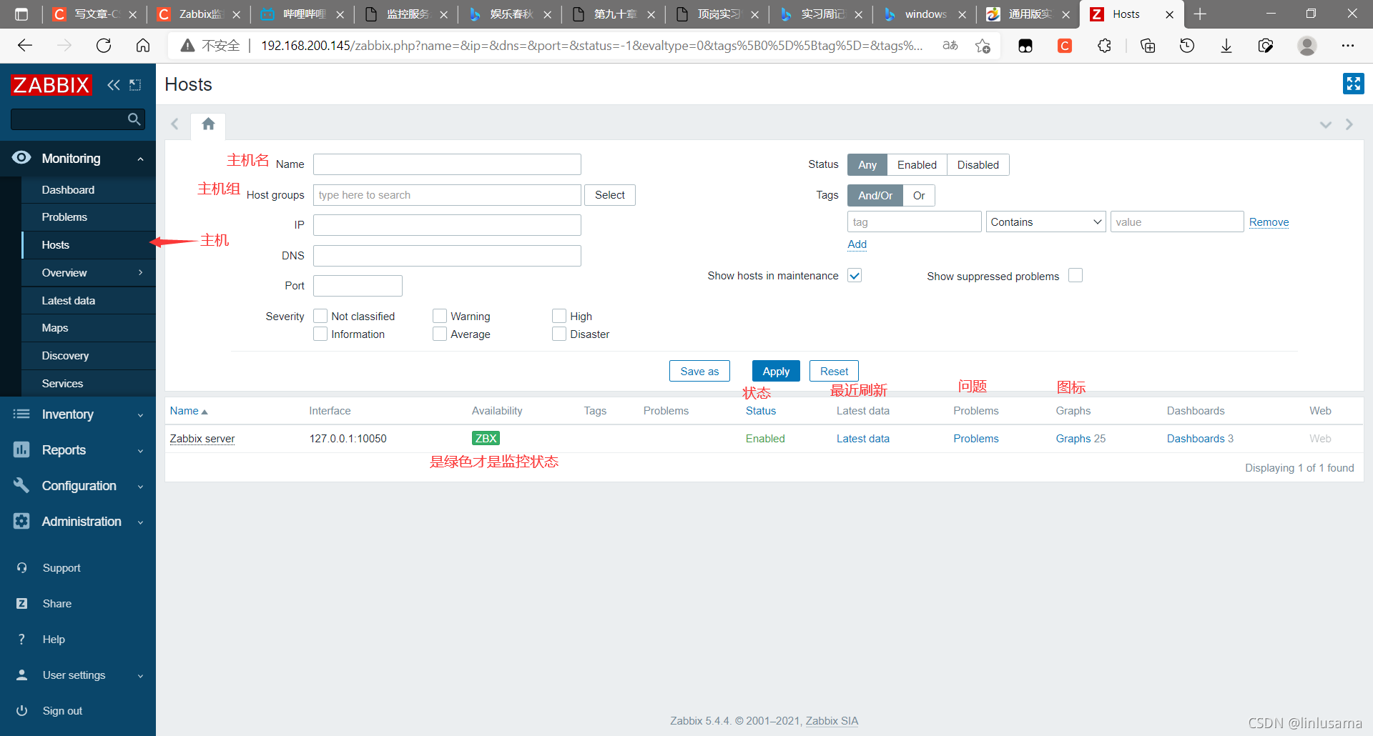Expand the Reports menu section
1373x736 pixels.
(x=78, y=450)
